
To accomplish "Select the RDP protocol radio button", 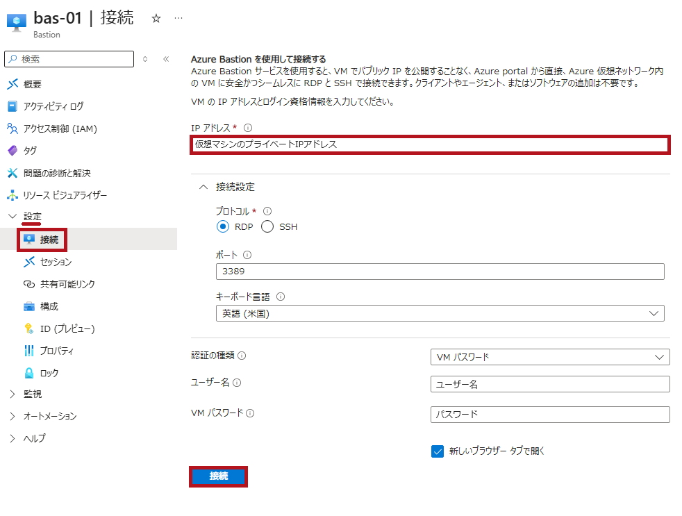I will pyautogui.click(x=223, y=226).
